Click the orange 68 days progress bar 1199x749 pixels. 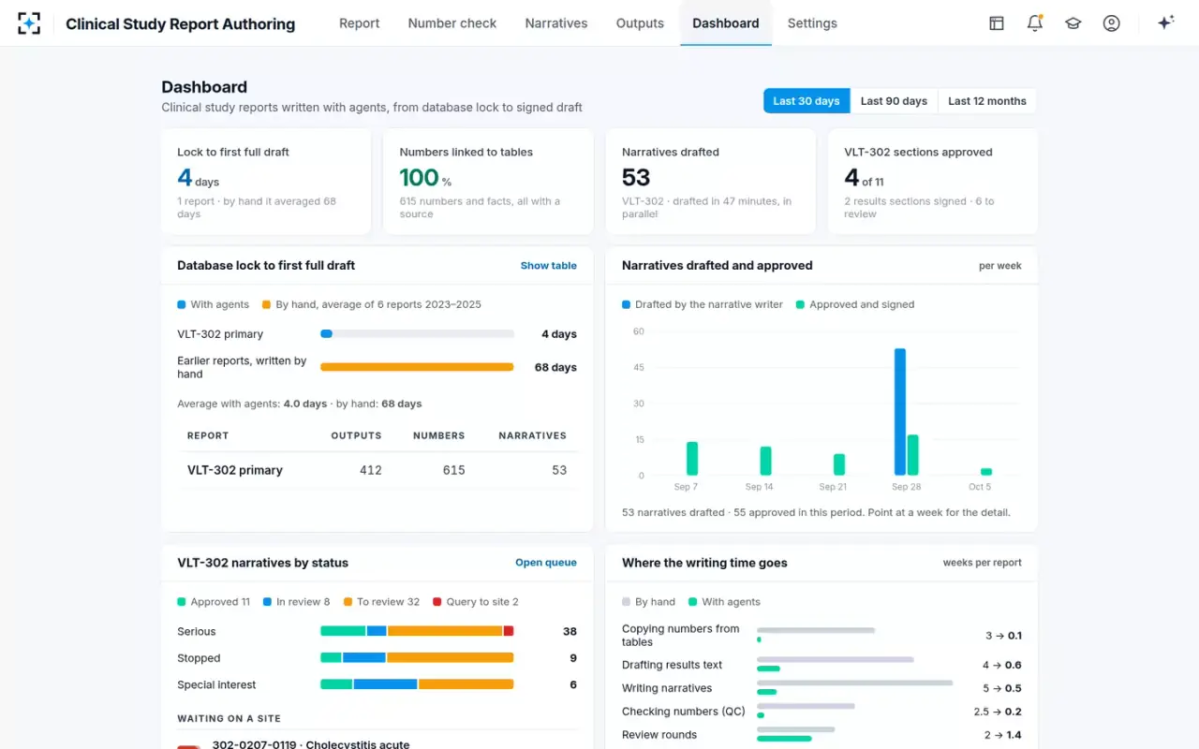pyautogui.click(x=417, y=367)
